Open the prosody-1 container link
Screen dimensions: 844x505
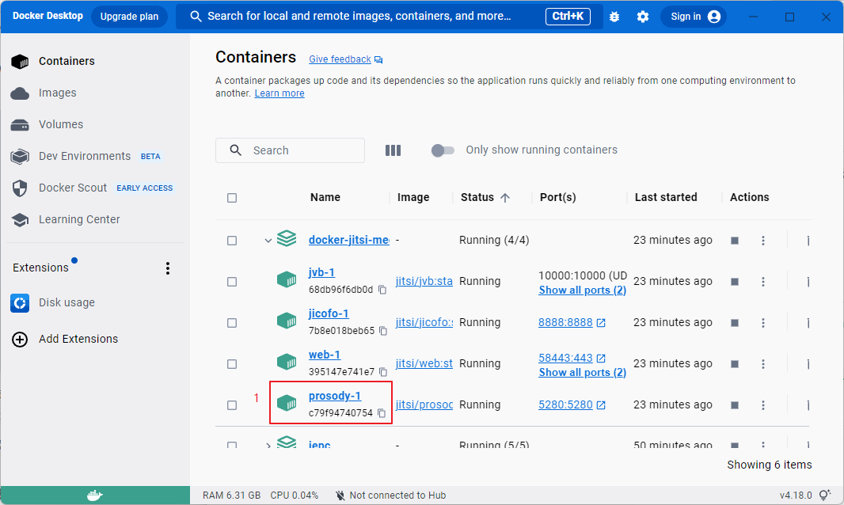(x=335, y=397)
